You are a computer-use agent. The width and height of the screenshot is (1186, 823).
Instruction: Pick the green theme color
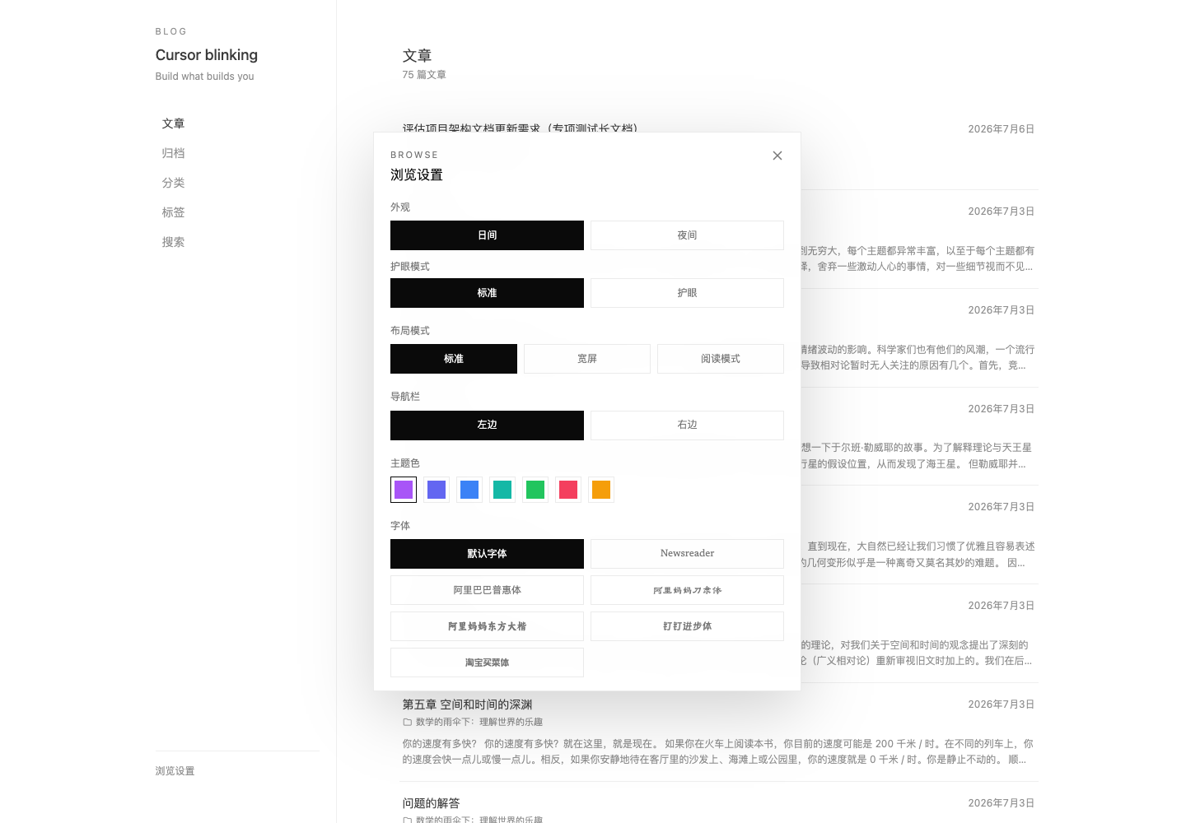(535, 490)
